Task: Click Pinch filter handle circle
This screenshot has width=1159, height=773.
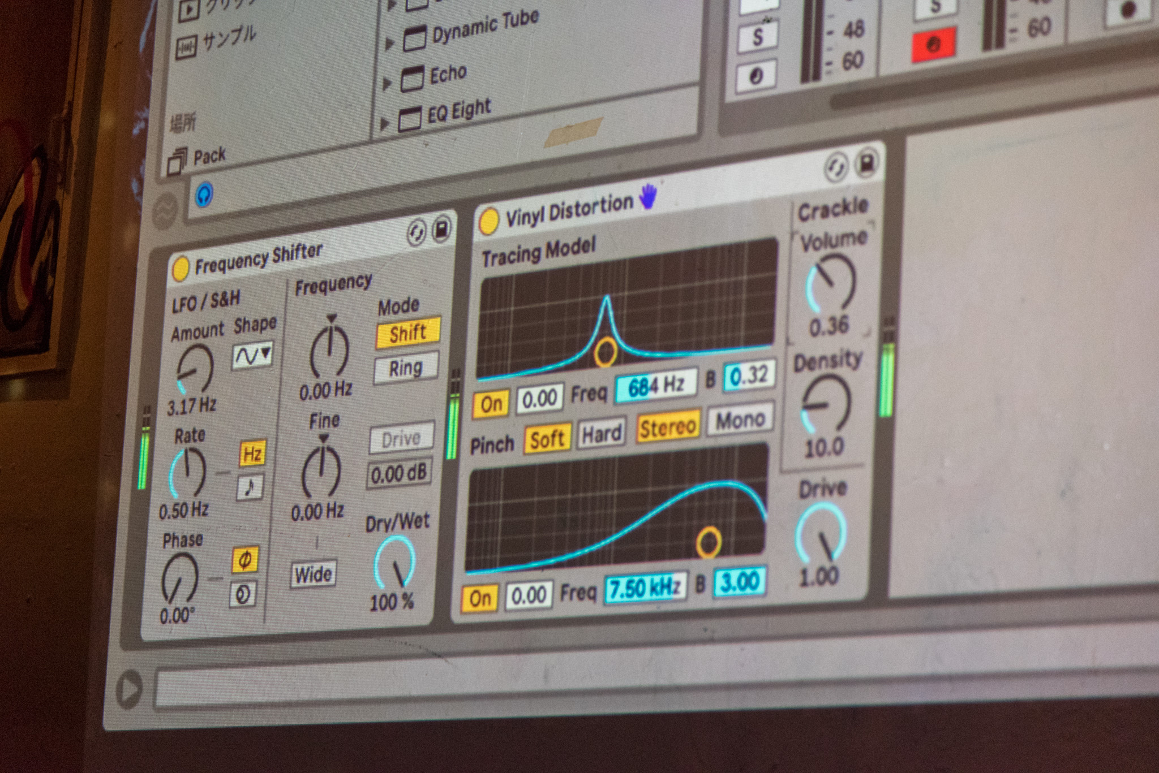Action: click(x=709, y=542)
